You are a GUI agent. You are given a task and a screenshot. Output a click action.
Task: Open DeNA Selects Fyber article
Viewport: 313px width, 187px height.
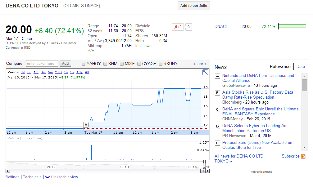[x=254, y=128]
